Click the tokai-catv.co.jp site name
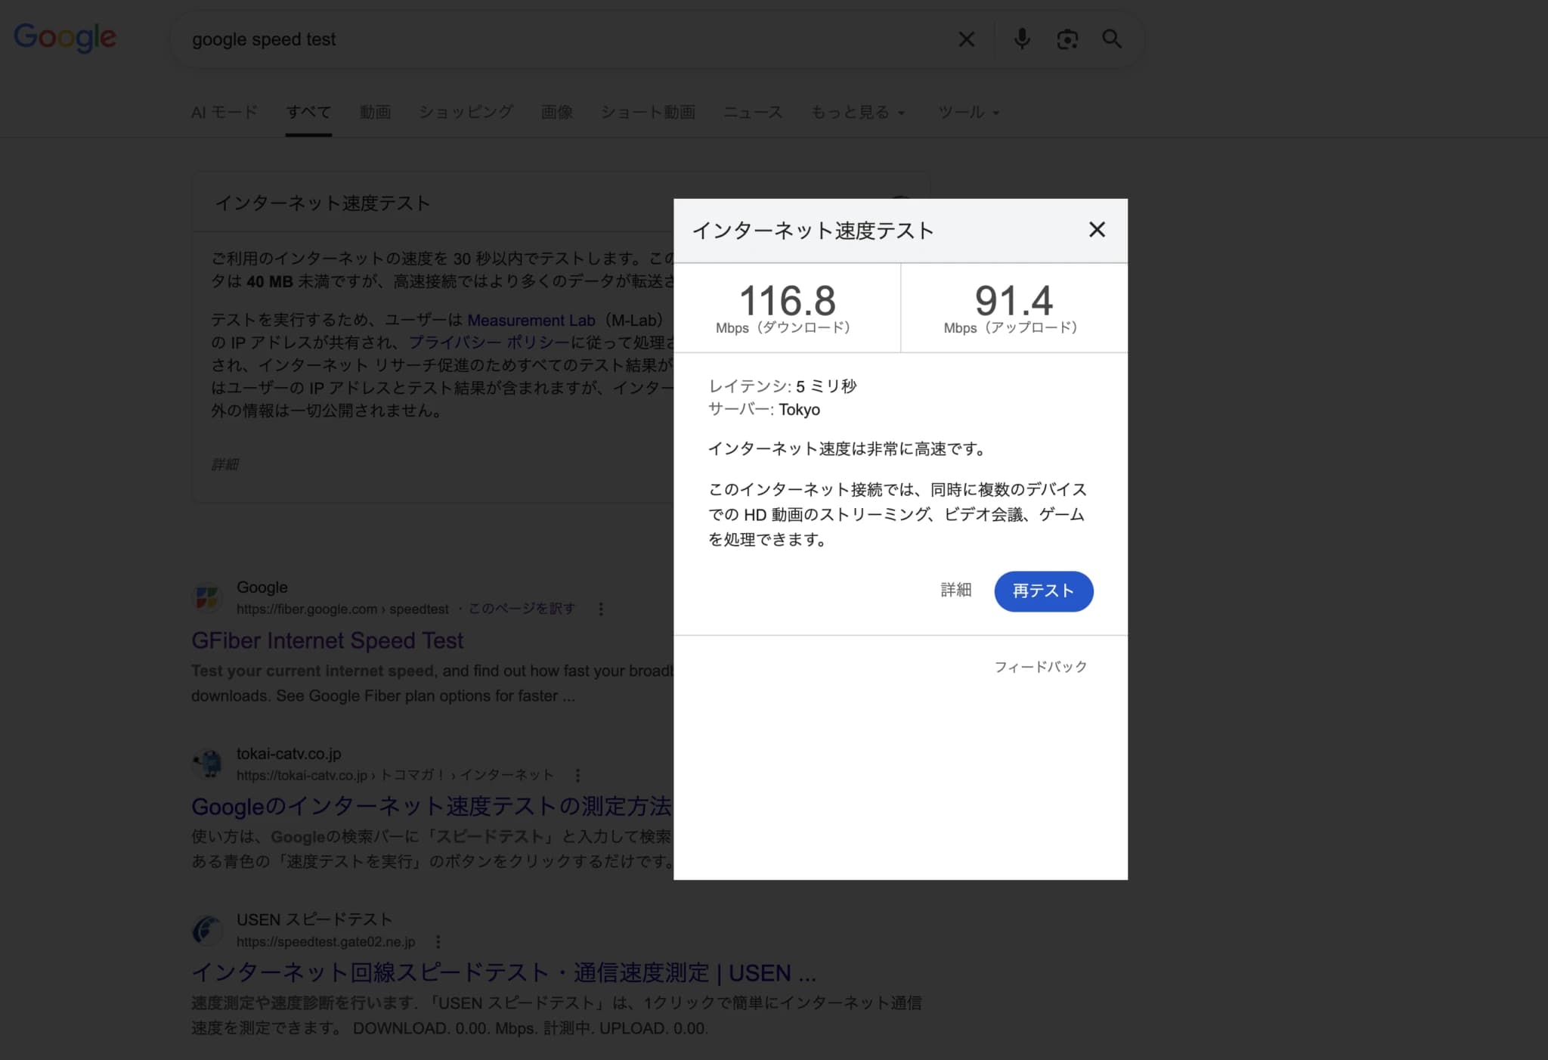 289,754
